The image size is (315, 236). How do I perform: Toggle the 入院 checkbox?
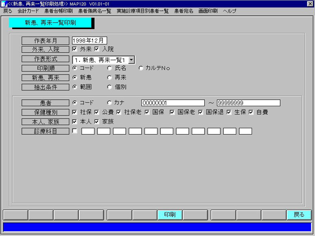(x=97, y=49)
